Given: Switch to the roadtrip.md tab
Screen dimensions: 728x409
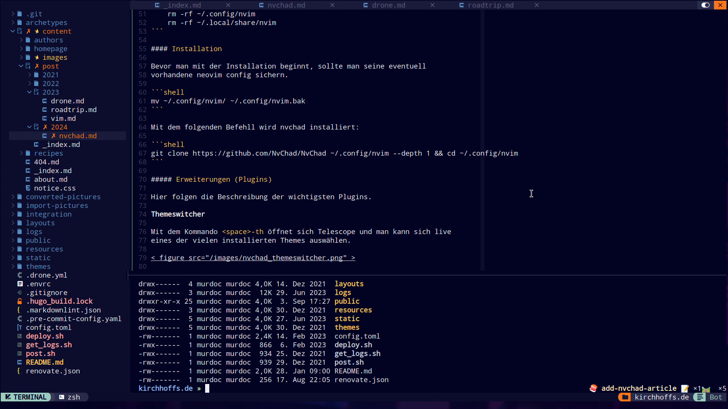Looking at the screenshot, I should point(490,5).
